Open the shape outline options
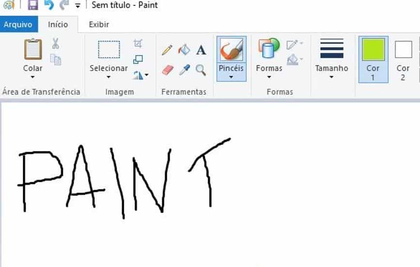Image resolution: width=420 pixels, height=267 pixels. point(294,44)
